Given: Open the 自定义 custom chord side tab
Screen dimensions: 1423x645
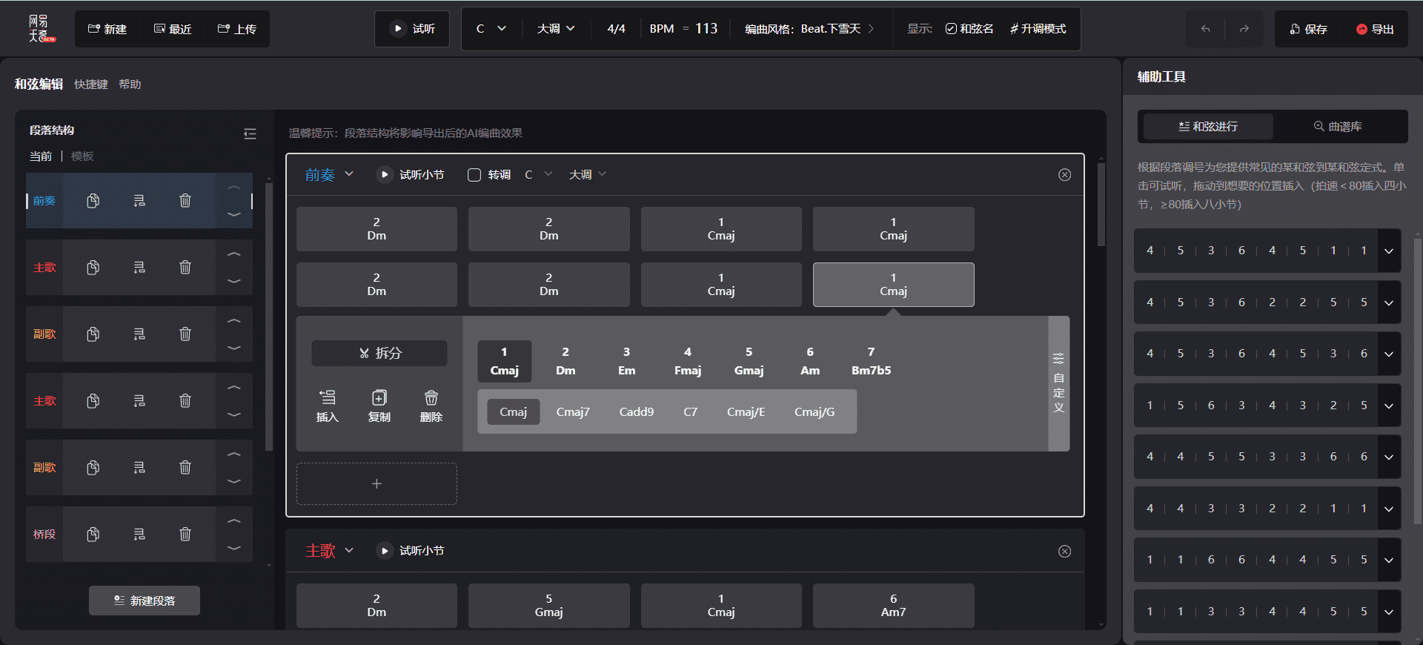Looking at the screenshot, I should point(1059,383).
